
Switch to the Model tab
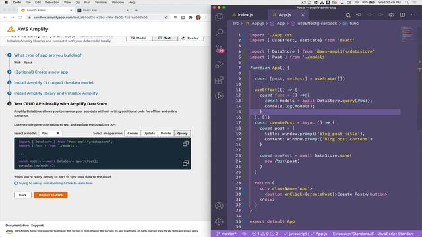139,38
